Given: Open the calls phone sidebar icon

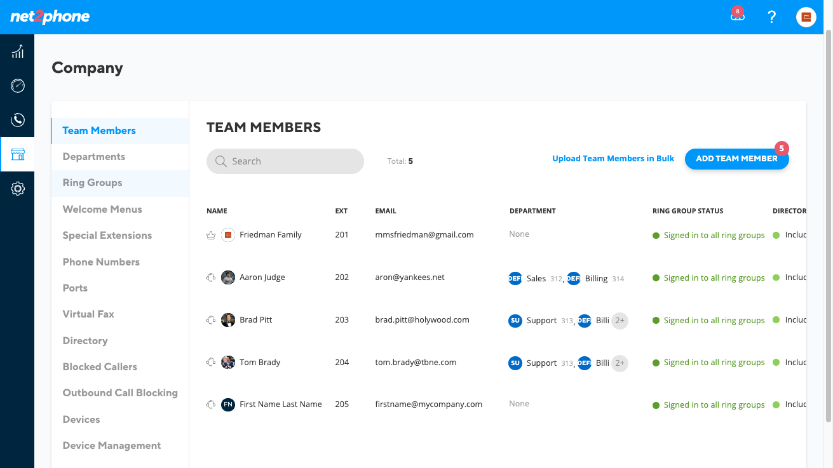Looking at the screenshot, I should pos(18,120).
